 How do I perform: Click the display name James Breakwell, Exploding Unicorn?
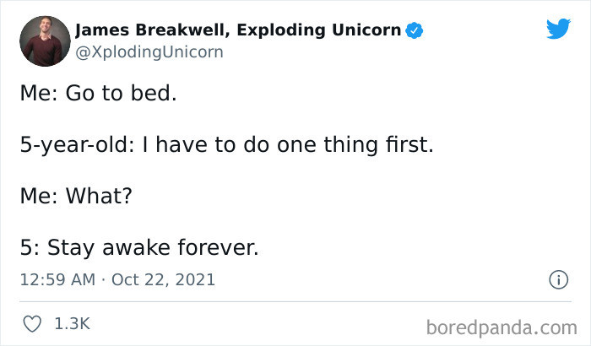point(238,31)
